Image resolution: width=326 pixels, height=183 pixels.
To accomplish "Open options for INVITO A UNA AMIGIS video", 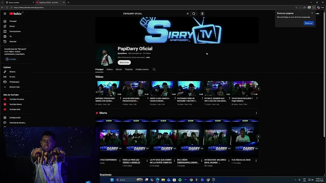I will click(175, 98).
